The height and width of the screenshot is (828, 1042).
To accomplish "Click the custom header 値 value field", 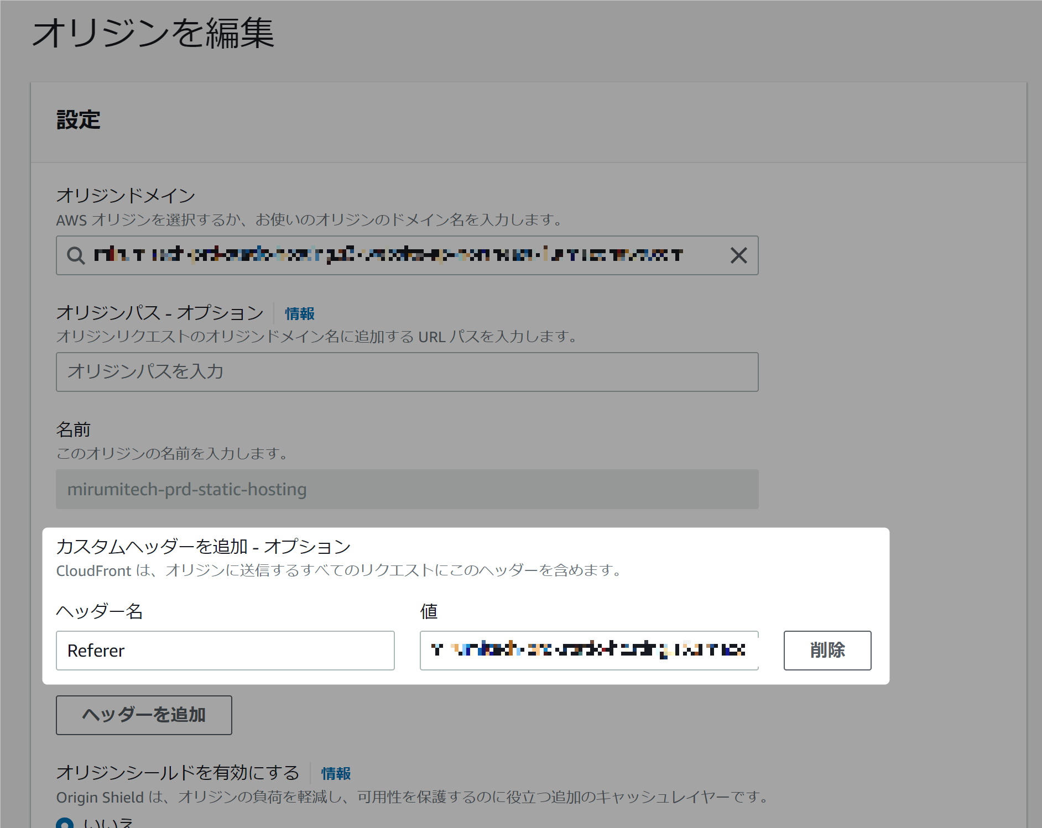I will pyautogui.click(x=588, y=651).
